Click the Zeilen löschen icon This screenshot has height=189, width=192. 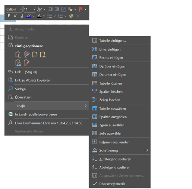(x=95, y=100)
